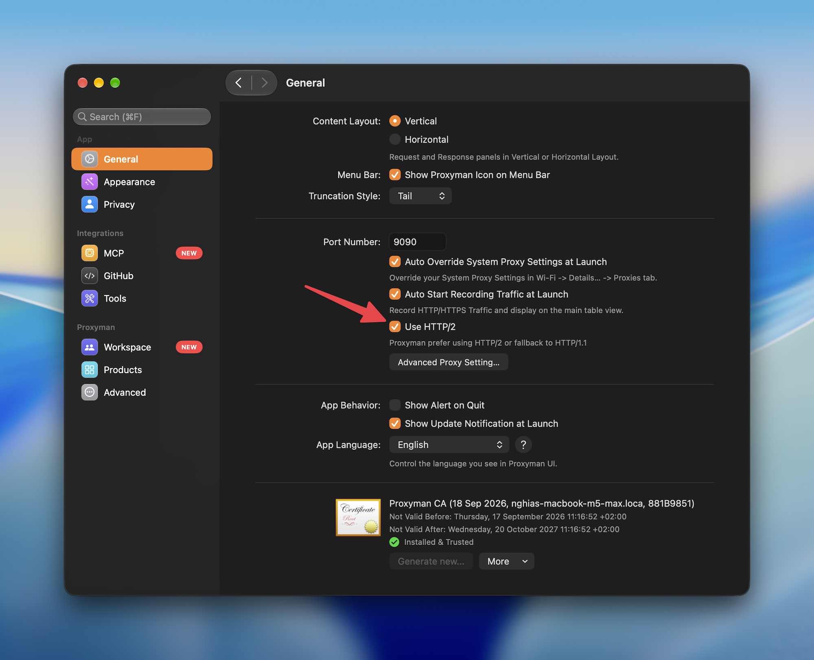
Task: Open the Advanced section
Action: coord(142,392)
